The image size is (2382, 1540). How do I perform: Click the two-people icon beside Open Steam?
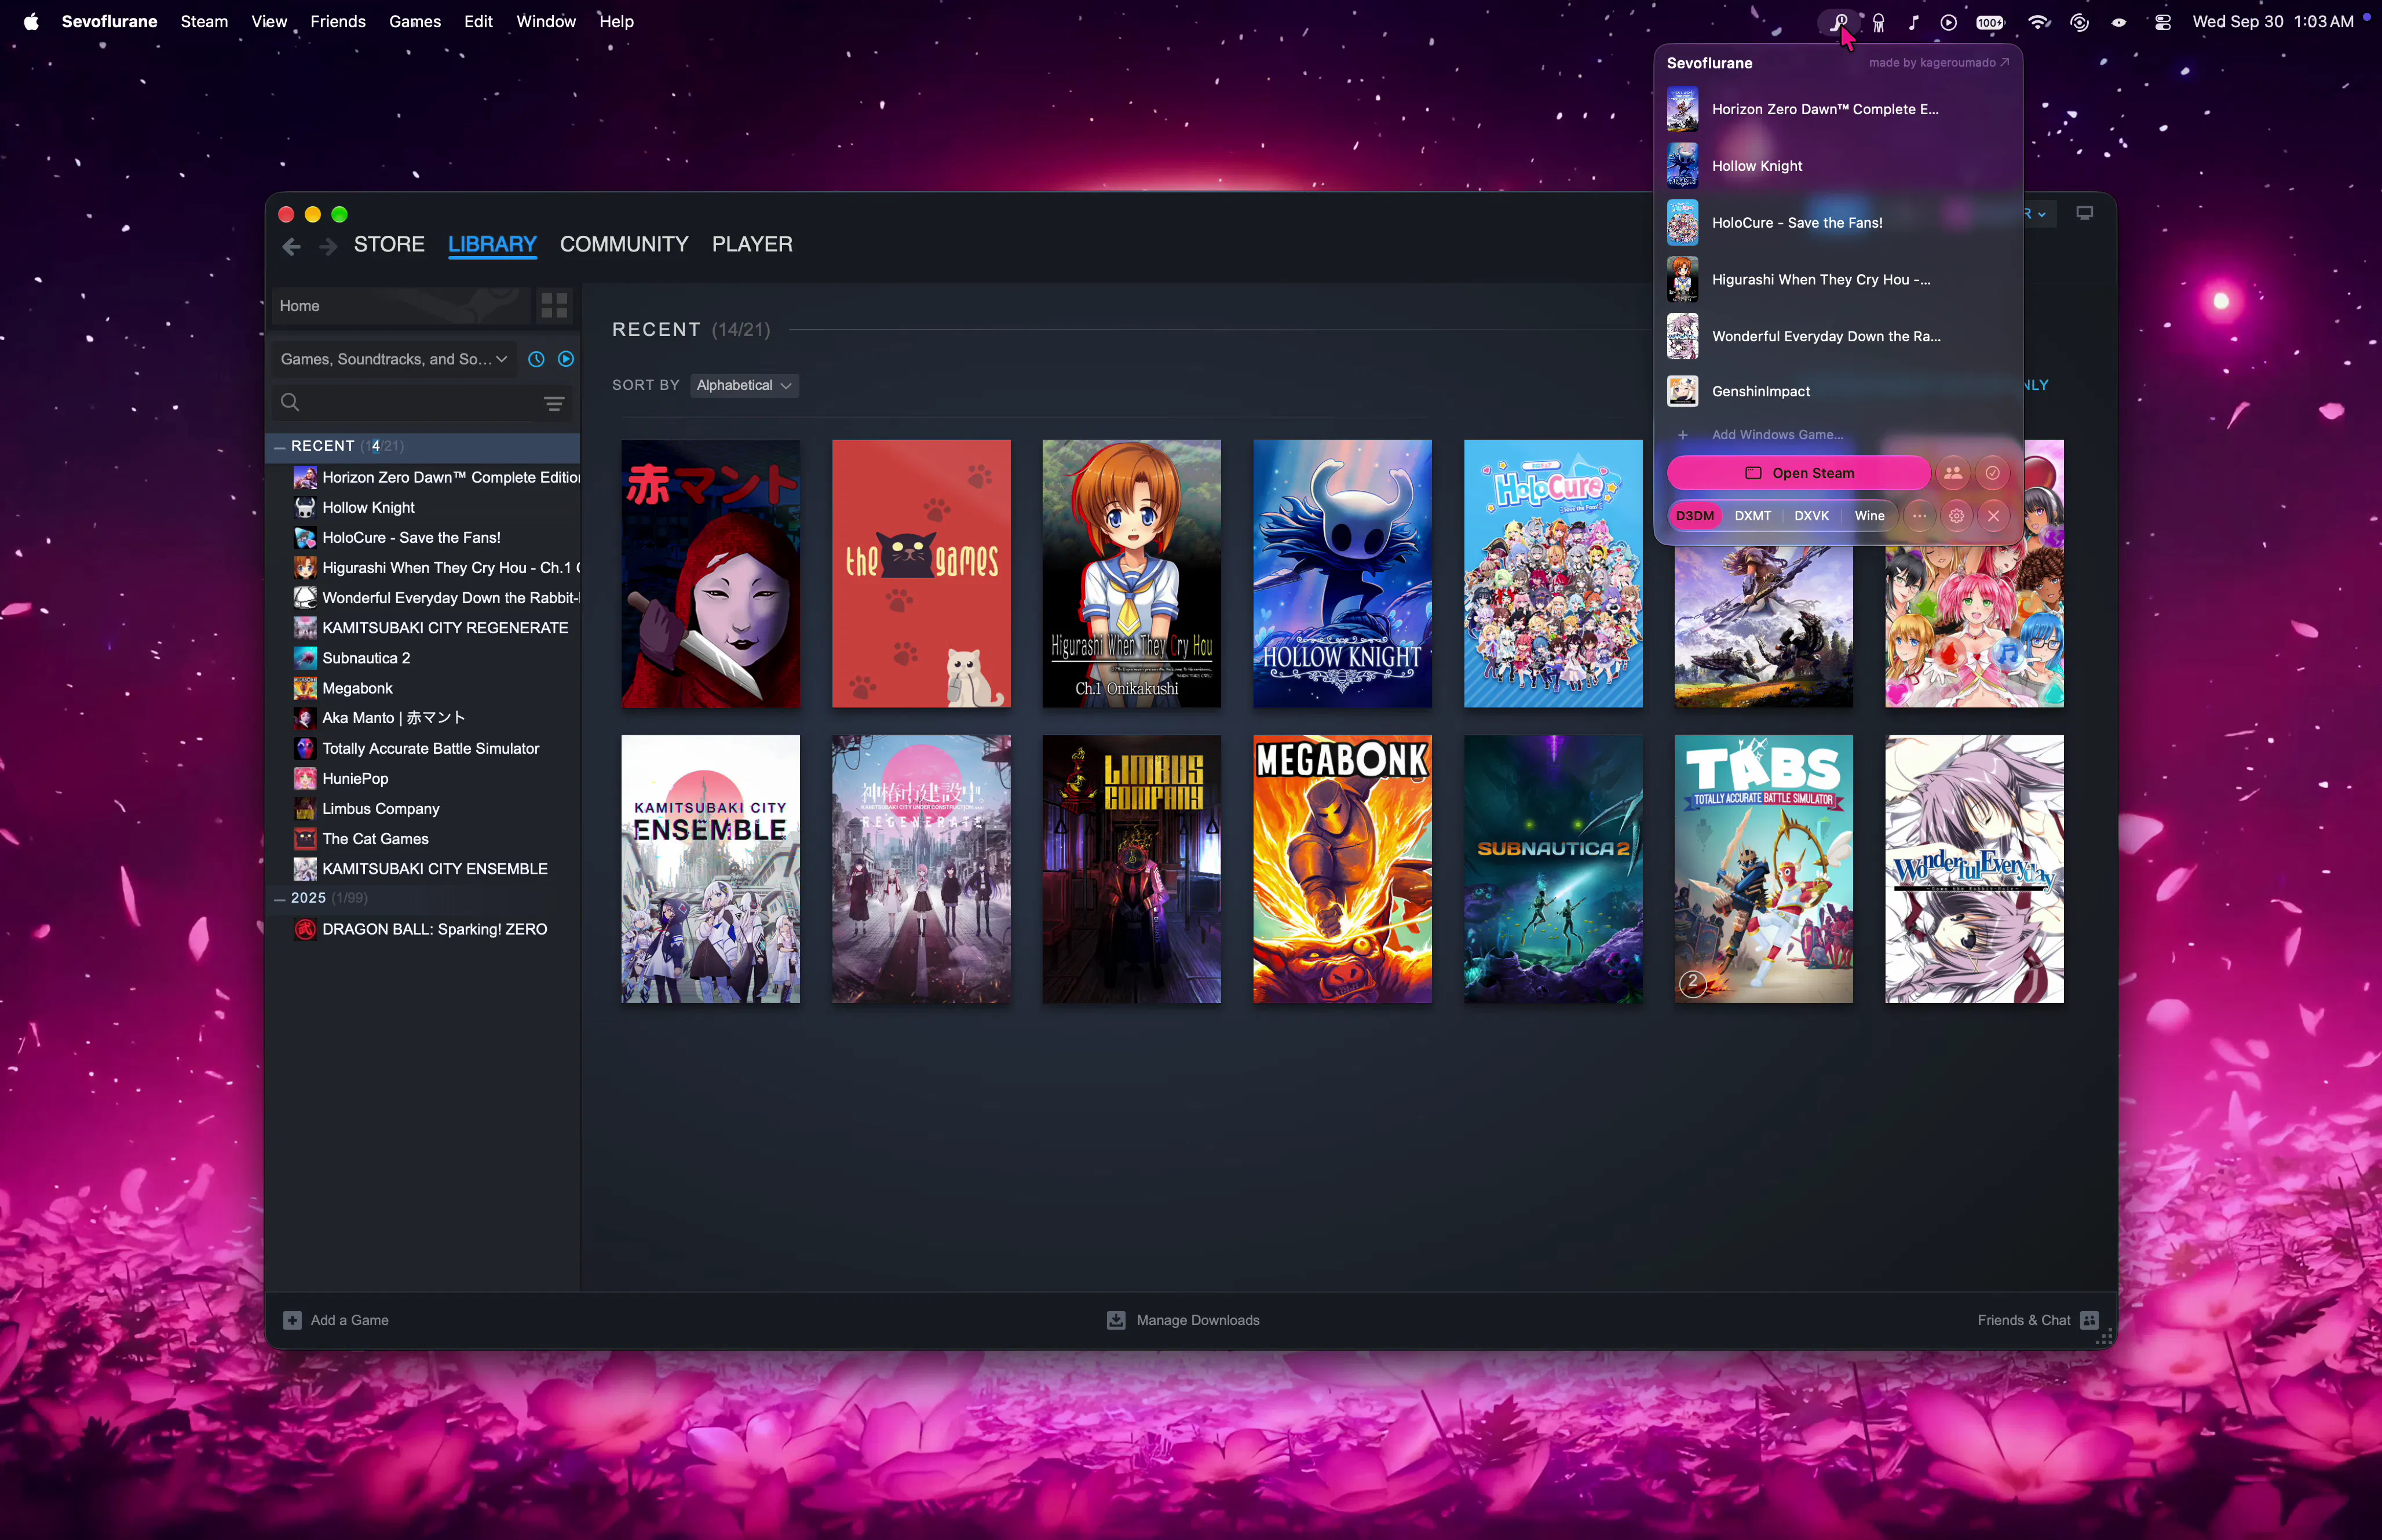pos(1953,473)
